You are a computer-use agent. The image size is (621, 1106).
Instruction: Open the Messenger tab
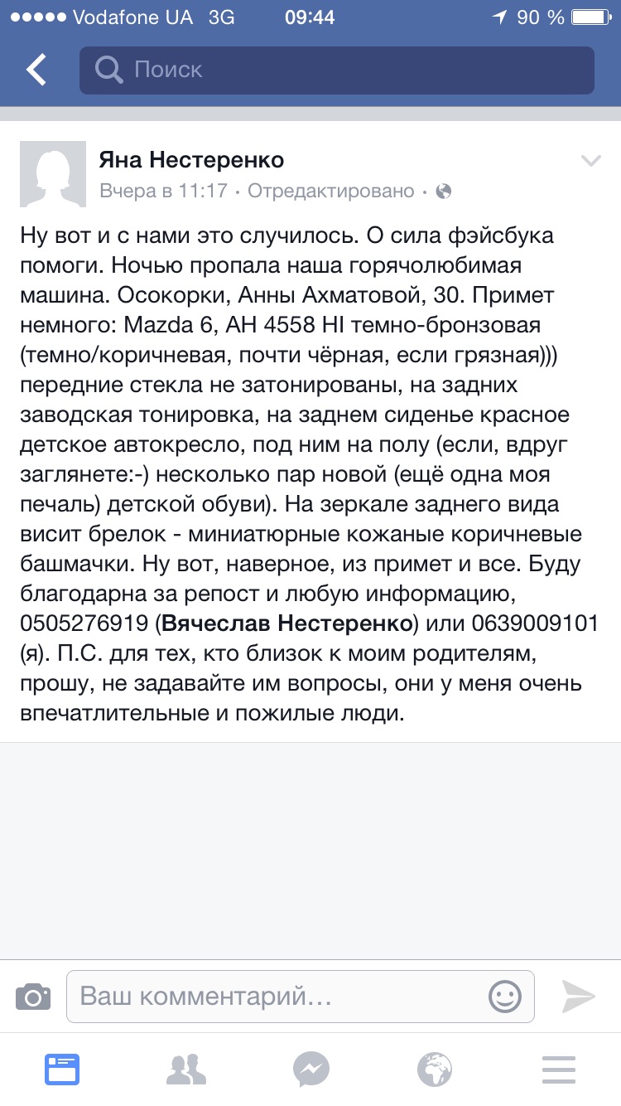310,1070
